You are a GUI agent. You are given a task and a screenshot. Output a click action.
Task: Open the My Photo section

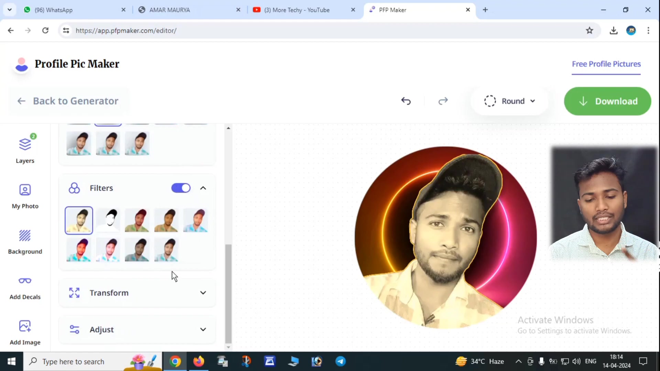point(25,196)
